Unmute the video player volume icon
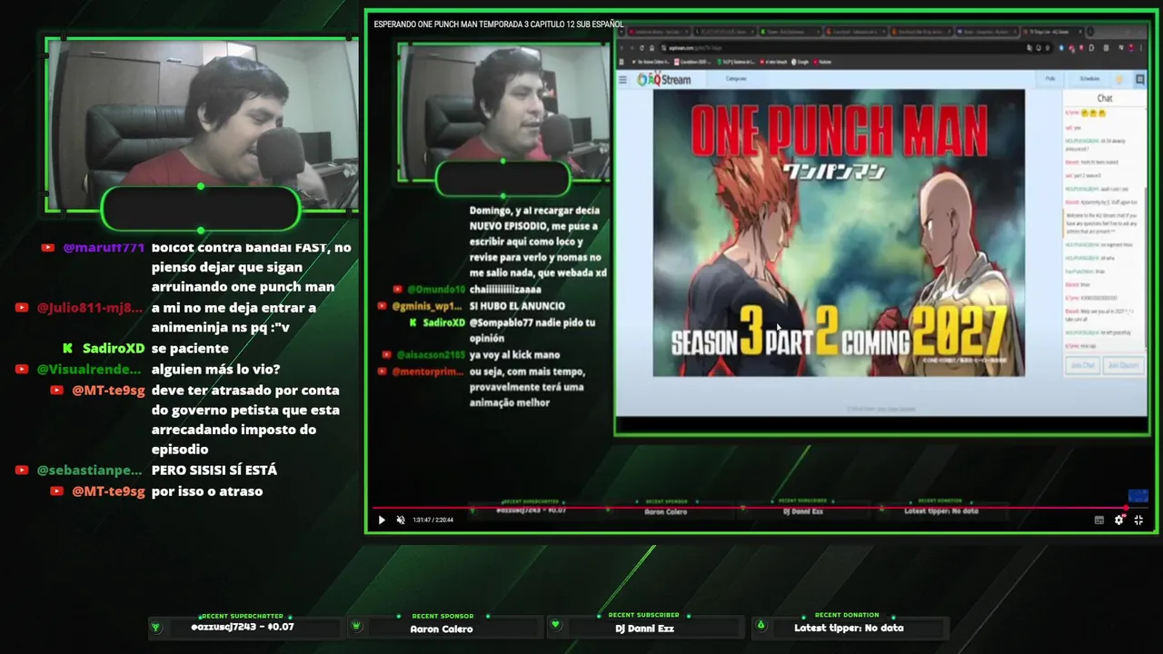Image resolution: width=1163 pixels, height=654 pixels. [401, 520]
